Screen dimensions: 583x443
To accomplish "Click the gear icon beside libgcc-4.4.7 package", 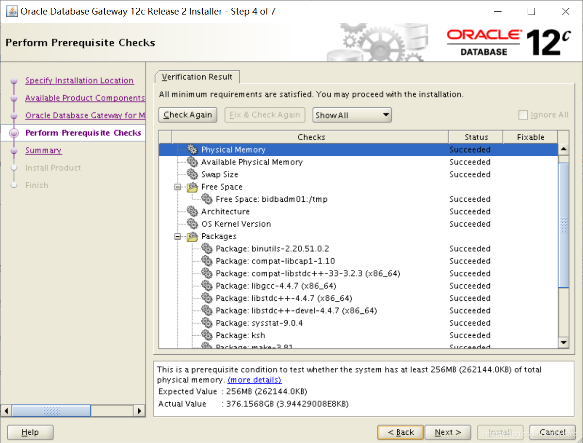I will [x=207, y=286].
